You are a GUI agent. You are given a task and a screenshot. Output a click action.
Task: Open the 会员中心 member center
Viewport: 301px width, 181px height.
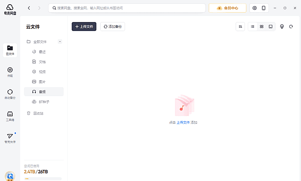pyautogui.click(x=228, y=8)
